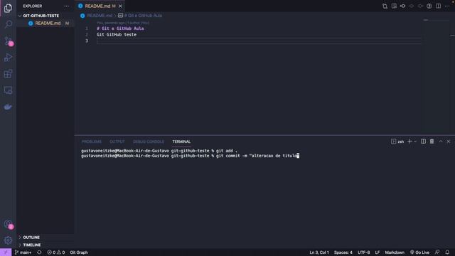This screenshot has height=256, width=455.
Task: Click the circular icon left of split editor
Action: (429, 6)
